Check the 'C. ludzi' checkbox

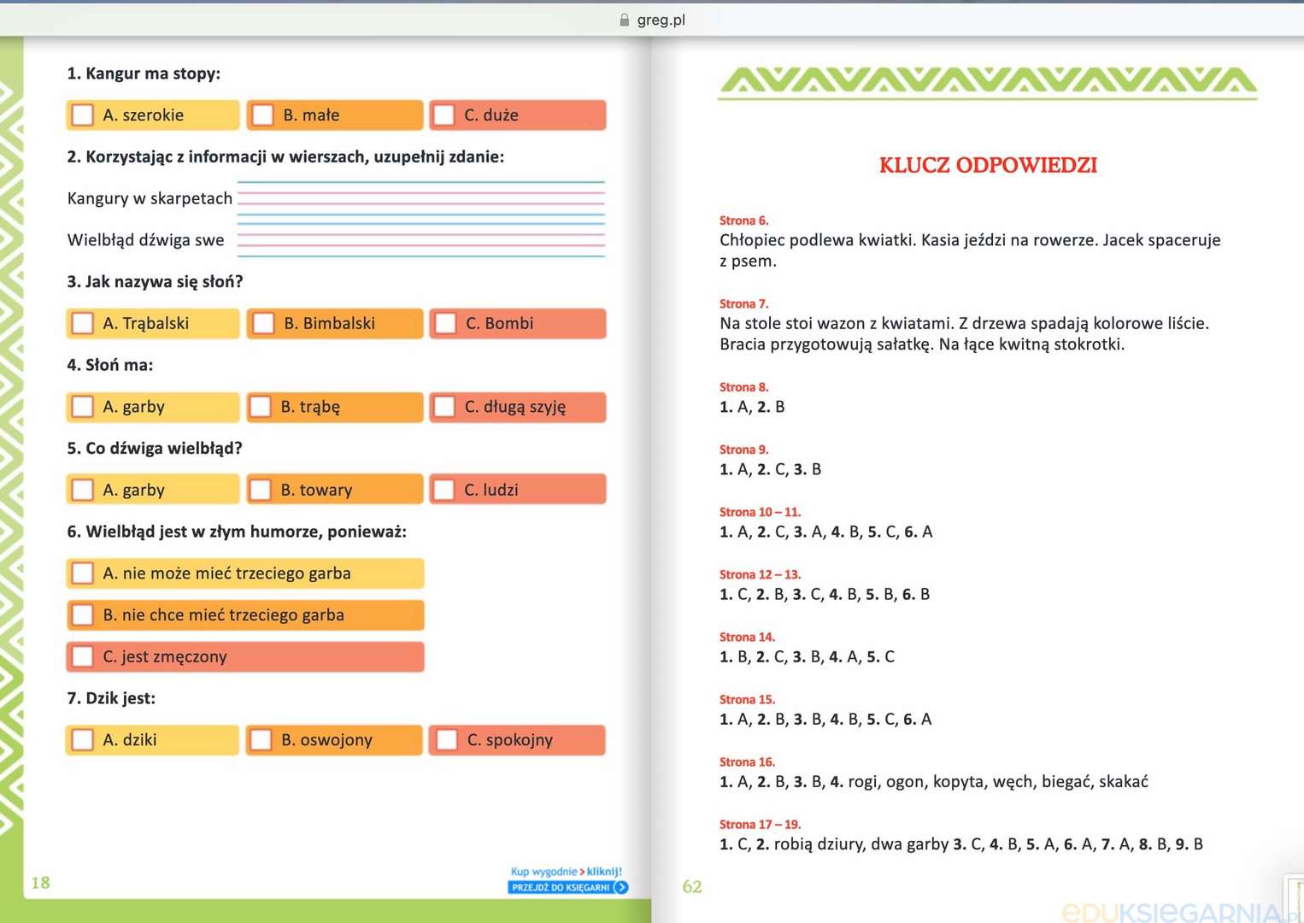(444, 490)
